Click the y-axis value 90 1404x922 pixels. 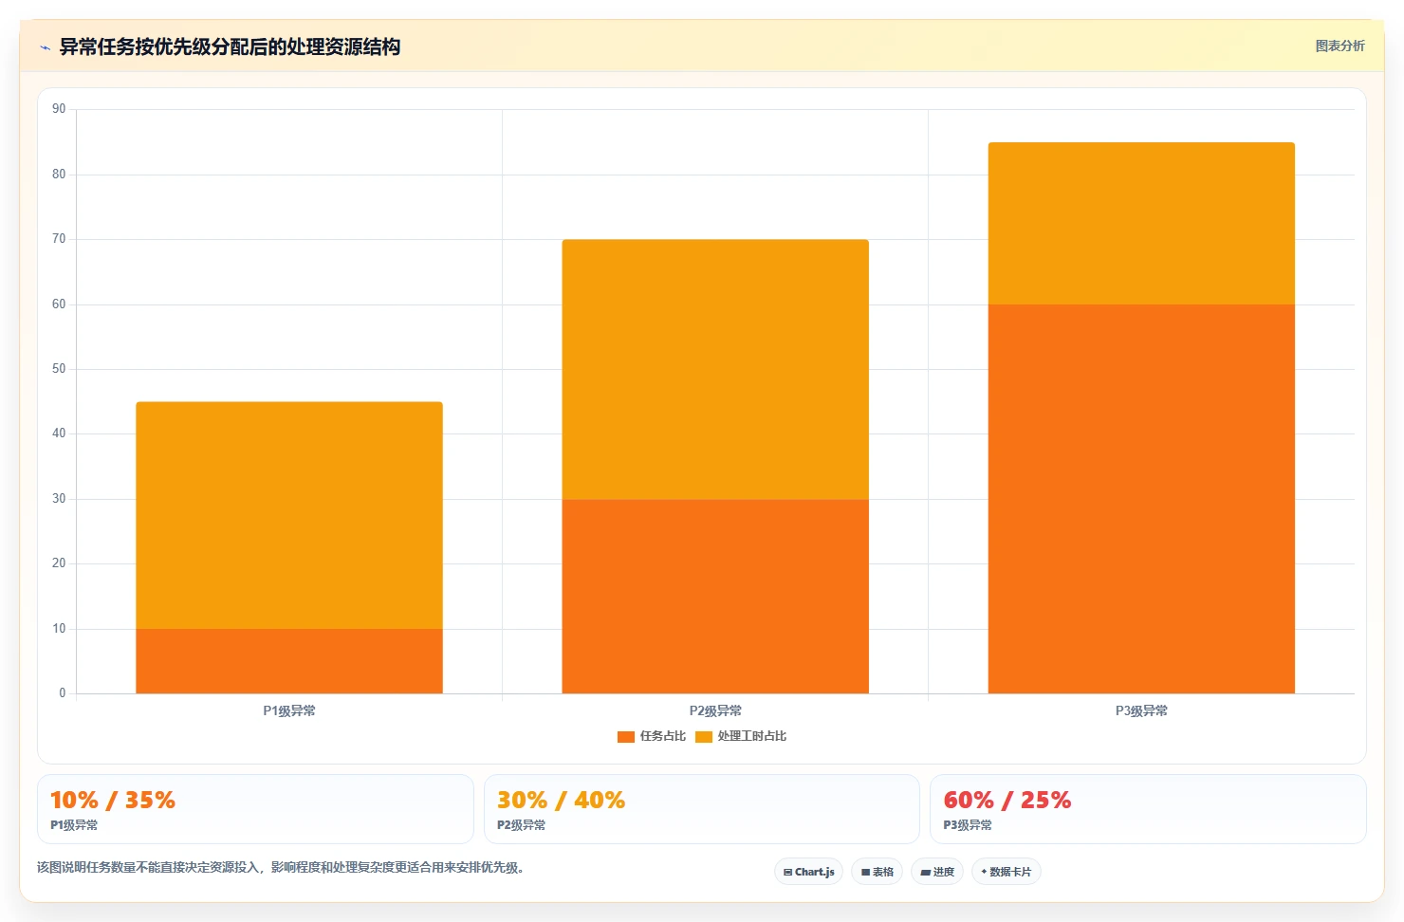click(x=59, y=109)
